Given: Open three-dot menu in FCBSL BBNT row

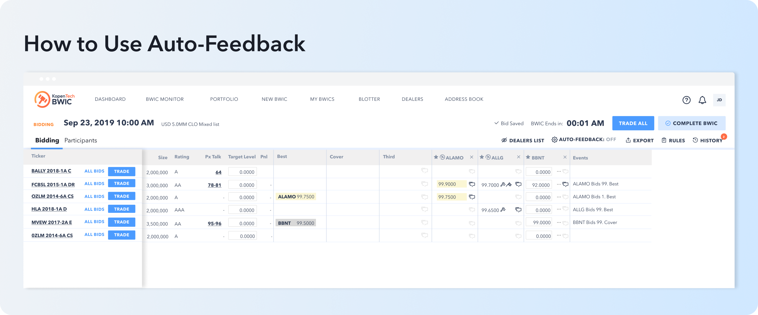Looking at the screenshot, I should coord(558,184).
